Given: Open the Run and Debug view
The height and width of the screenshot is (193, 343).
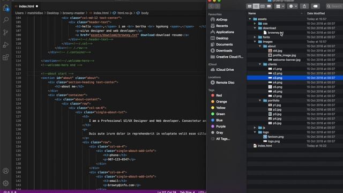Looking at the screenshot, I should point(6,45).
